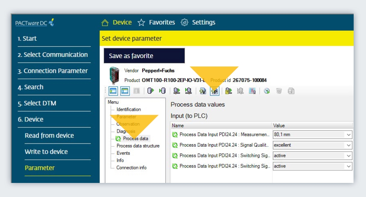Click the database download arrow icon
The height and width of the screenshot is (197, 366).
pos(162,91)
